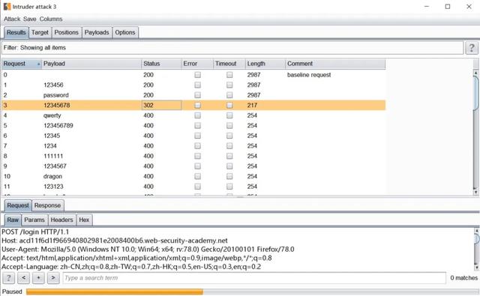
Task: Sort by the Timeout column header
Action: pos(229,64)
